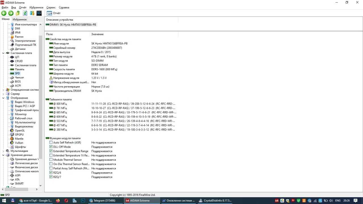Click the Refresh toolbar icon
This screenshot has height=204, width=363.
click(x=25, y=13)
